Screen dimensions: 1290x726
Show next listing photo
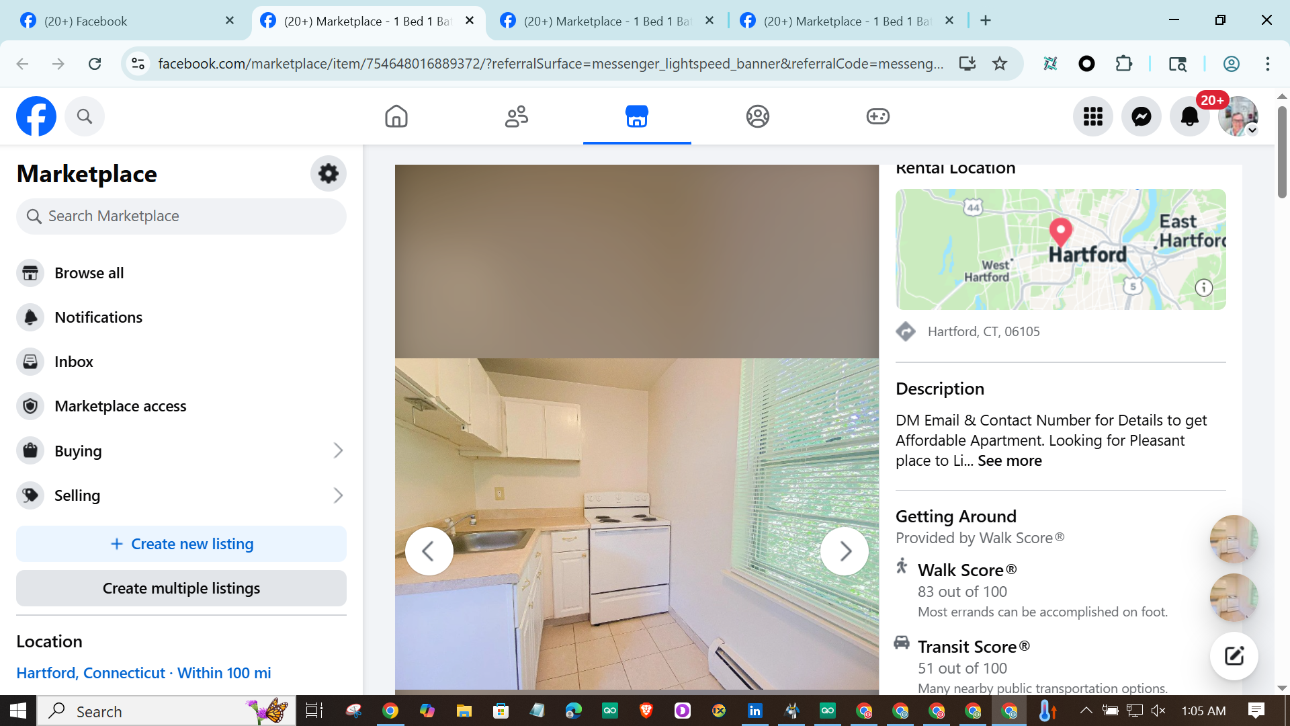[x=845, y=551]
